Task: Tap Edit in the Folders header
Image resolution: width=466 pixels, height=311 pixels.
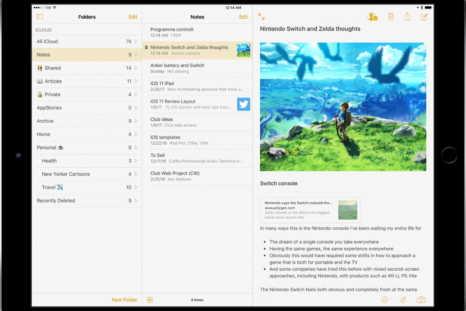Action: pyautogui.click(x=133, y=17)
